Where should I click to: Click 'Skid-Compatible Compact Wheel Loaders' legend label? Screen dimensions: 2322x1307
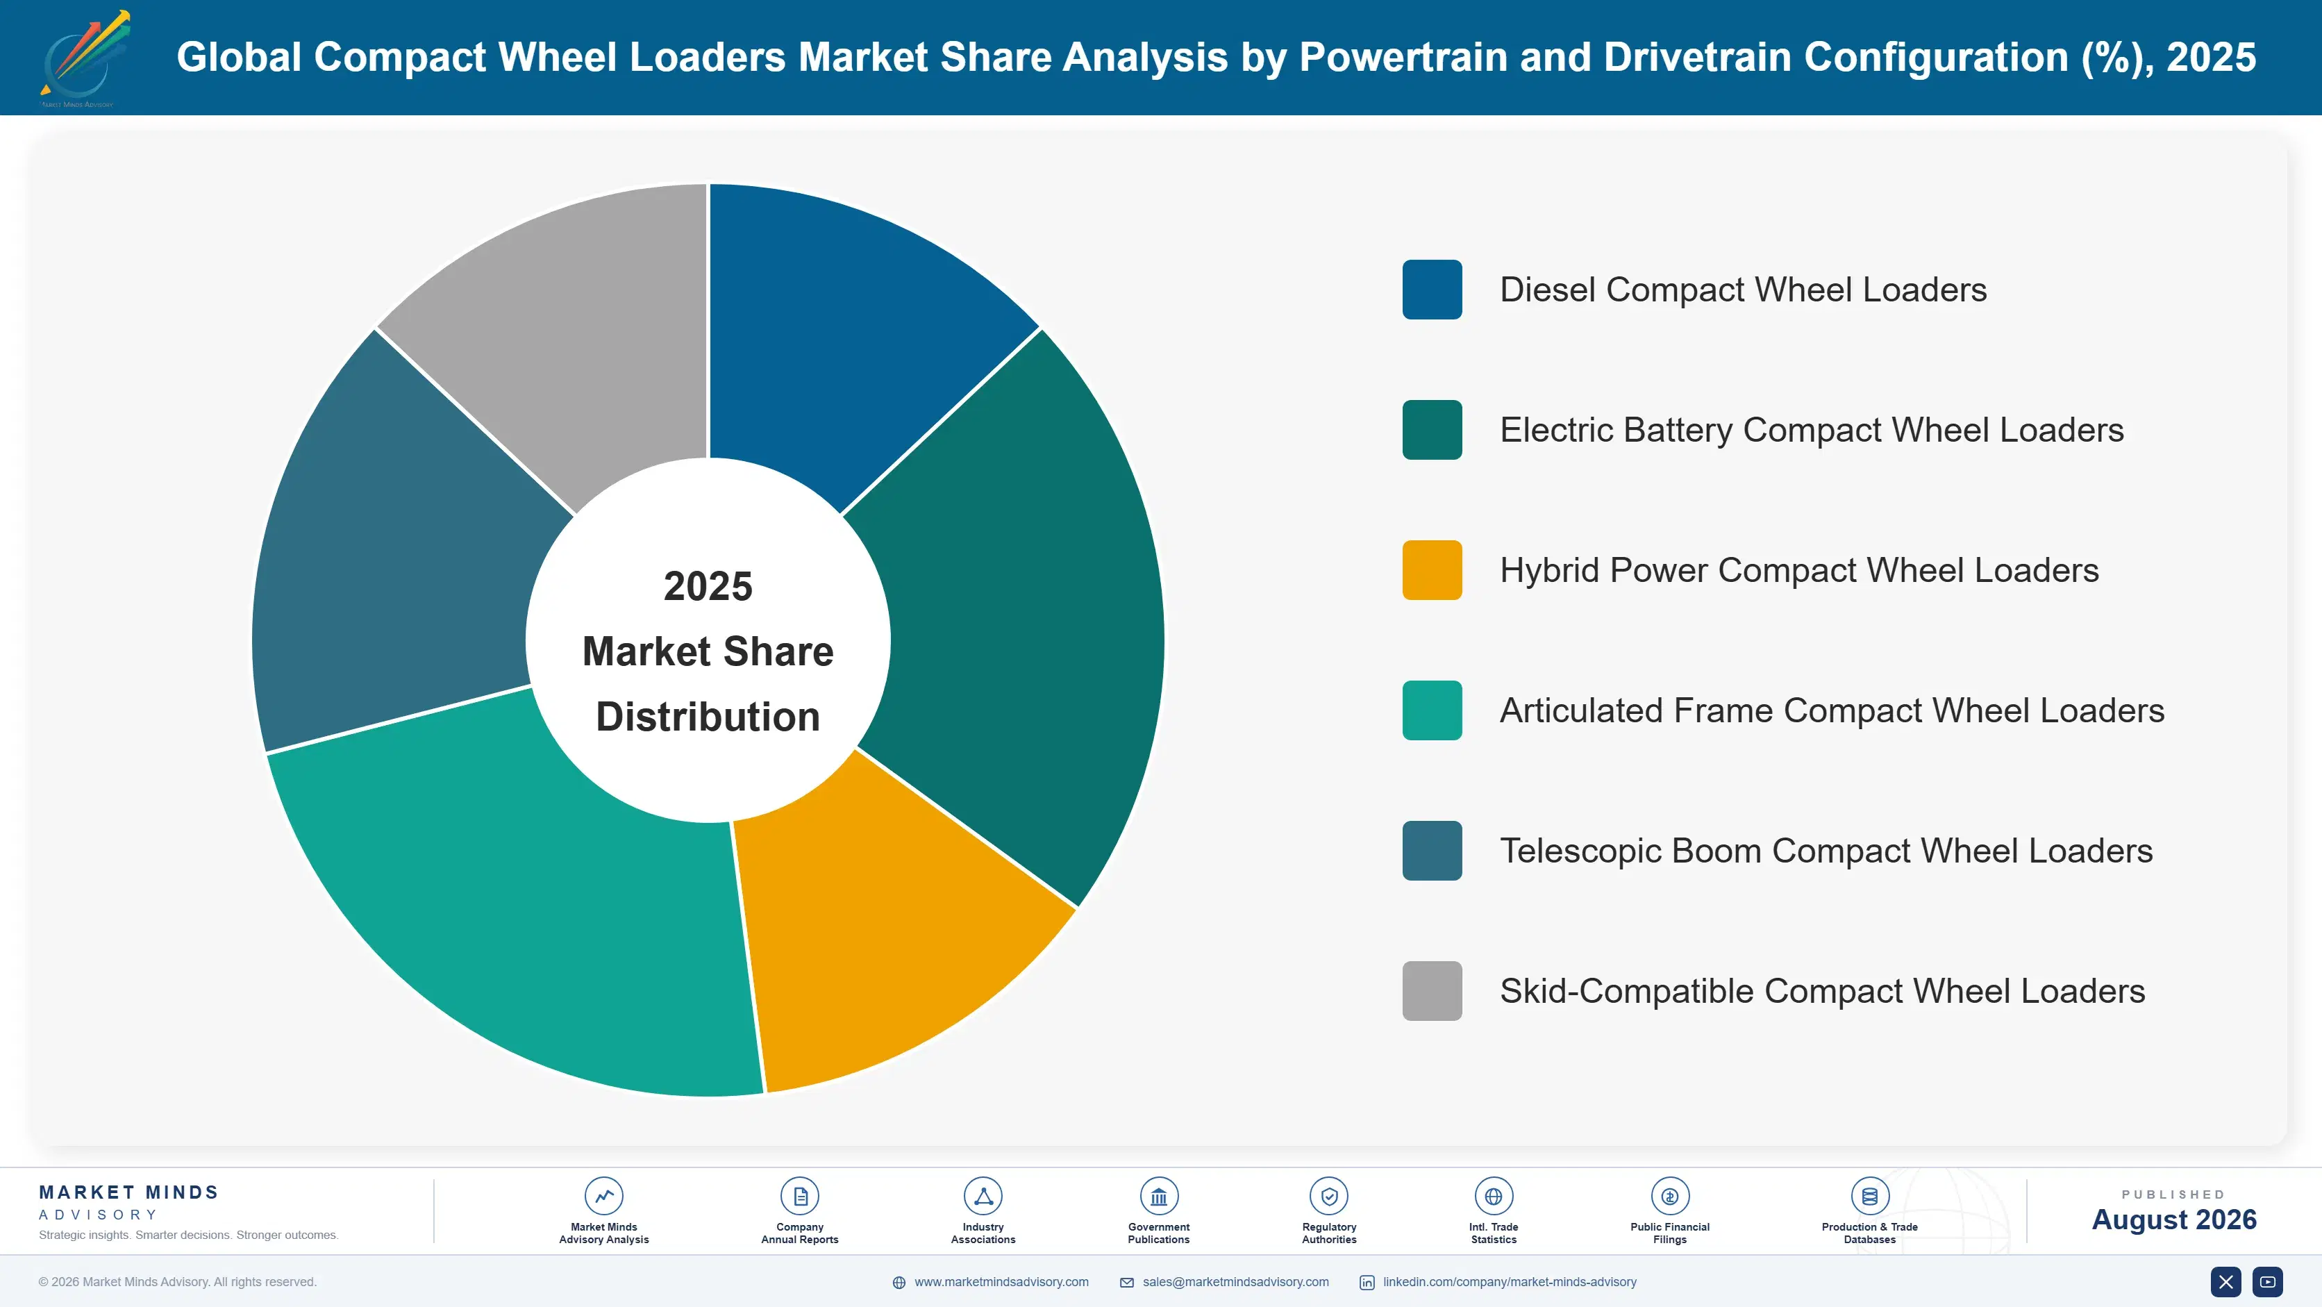click(x=1823, y=990)
